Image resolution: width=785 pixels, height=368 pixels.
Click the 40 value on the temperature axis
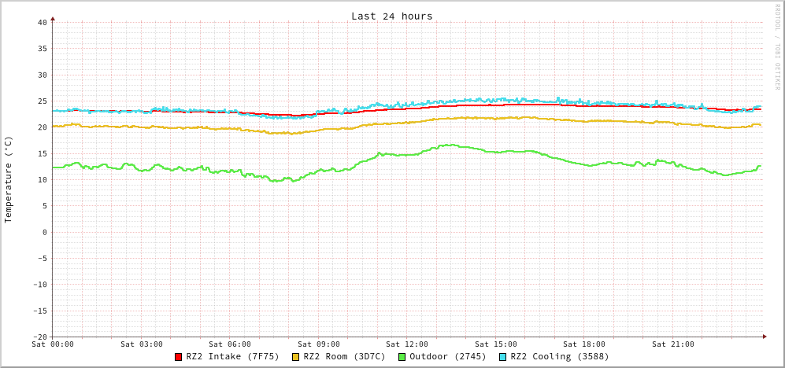42,22
